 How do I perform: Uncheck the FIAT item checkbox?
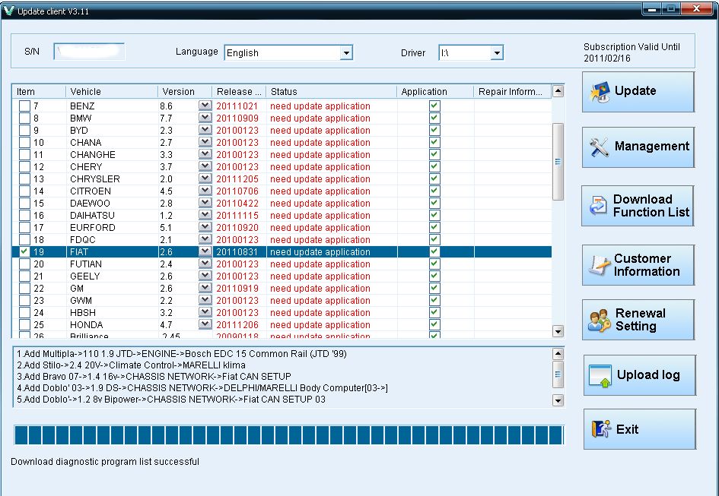tap(25, 251)
